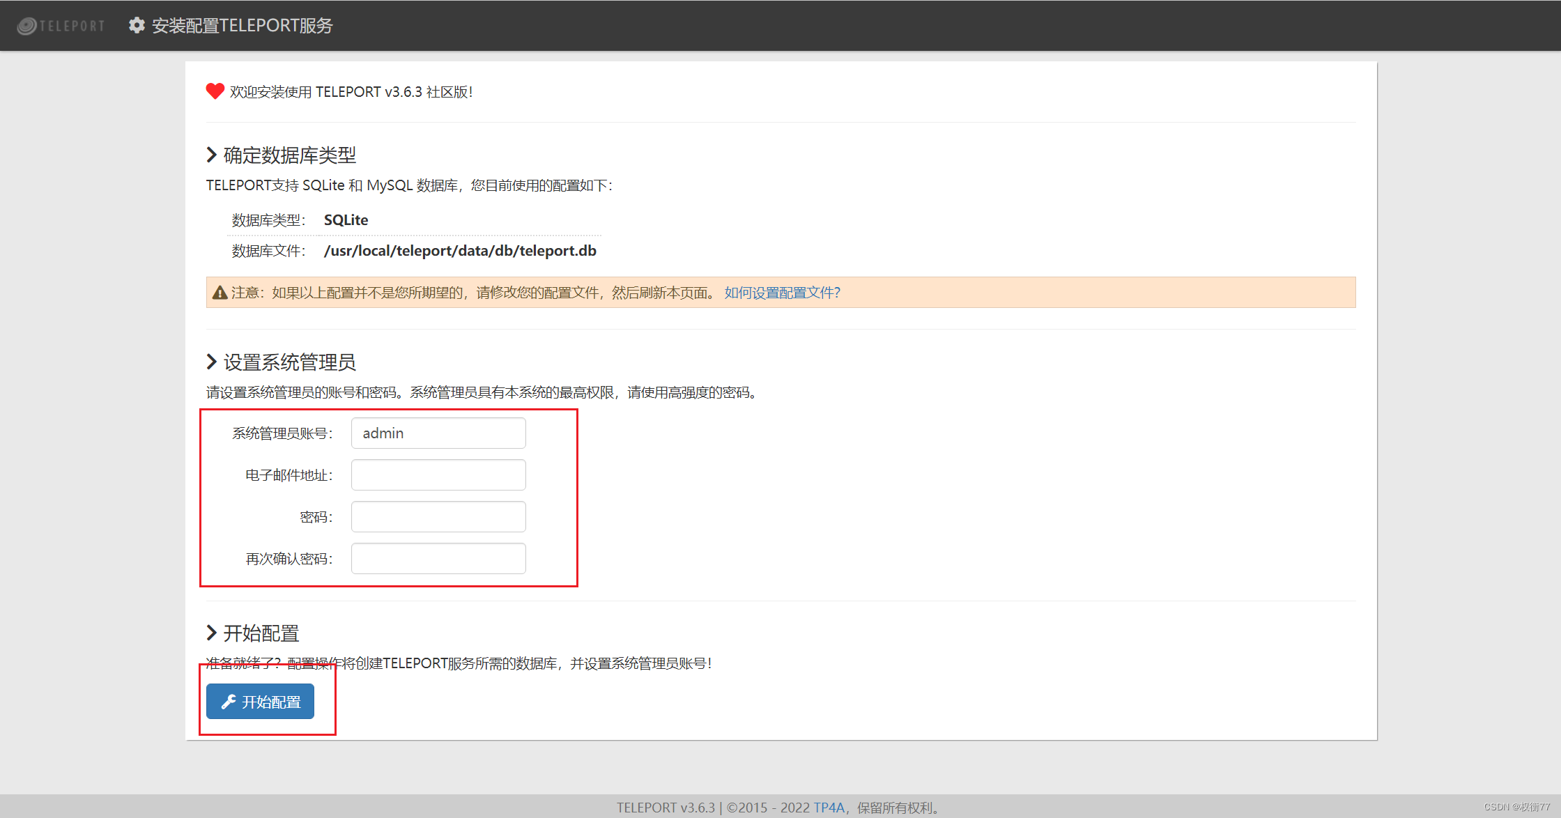Click chevron beside 设置系统管理员 heading
Viewport: 1561px width, 818px height.
(212, 362)
